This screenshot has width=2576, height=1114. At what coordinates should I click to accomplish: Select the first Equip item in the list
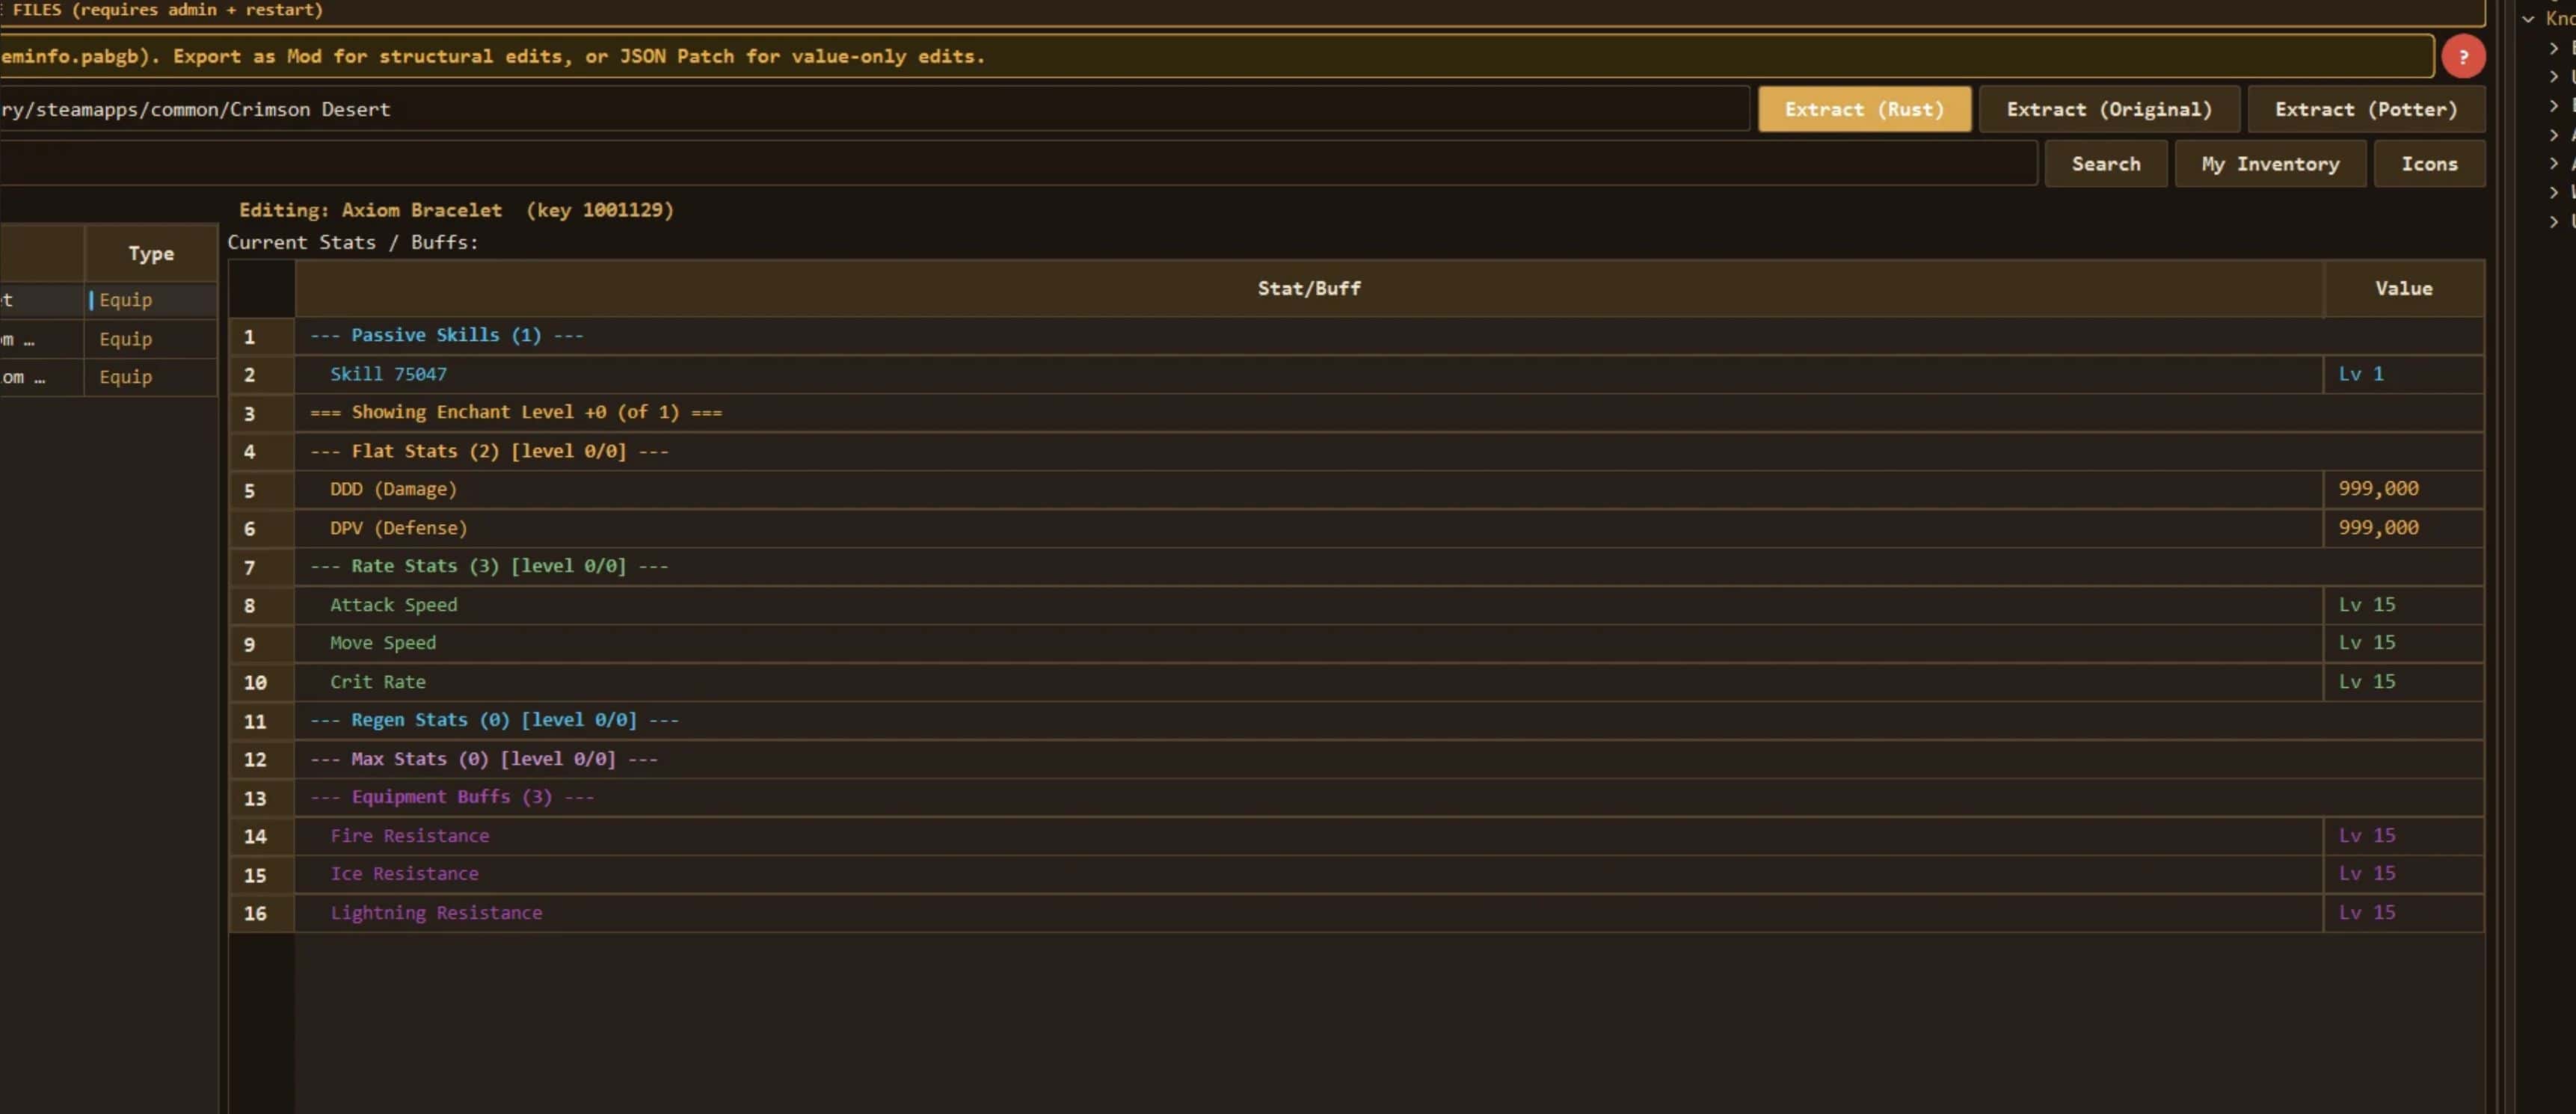126,300
